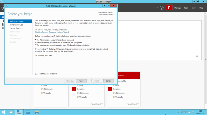
Task: Click BPA results in the All Servers tile
Action: [118, 97]
